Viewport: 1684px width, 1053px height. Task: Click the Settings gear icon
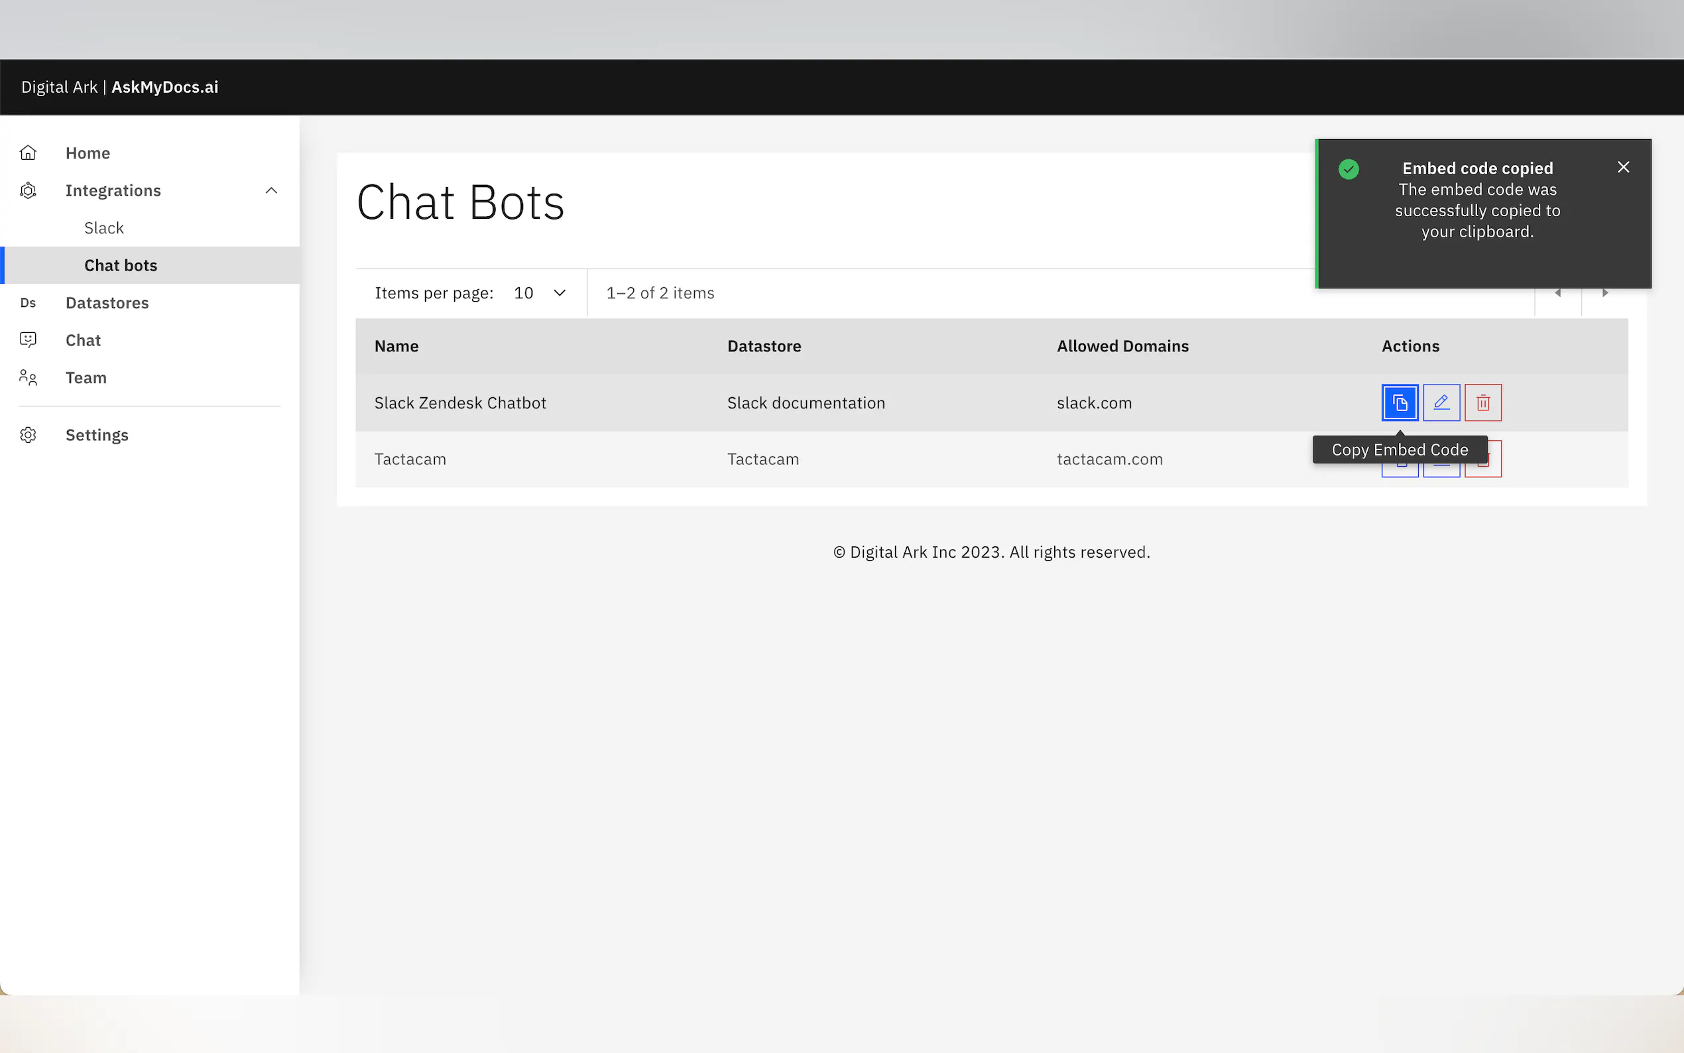(x=28, y=435)
